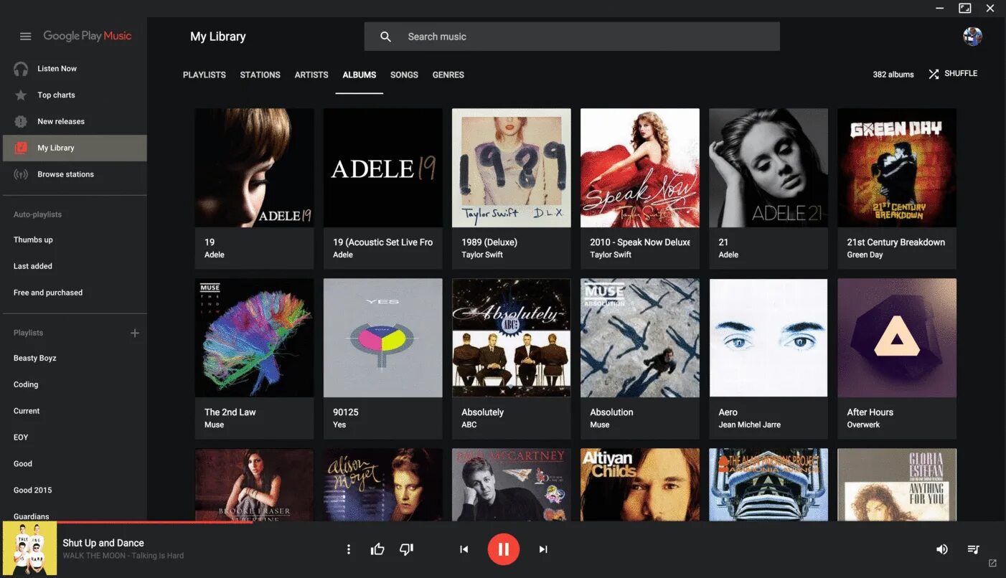
Task: Open 21st Century Breakdown album cover
Action: coord(896,168)
